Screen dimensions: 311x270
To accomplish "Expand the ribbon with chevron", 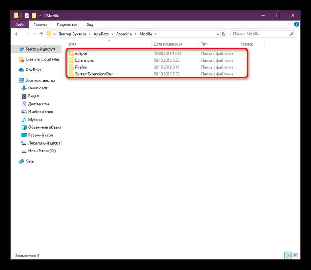I will click(x=289, y=24).
